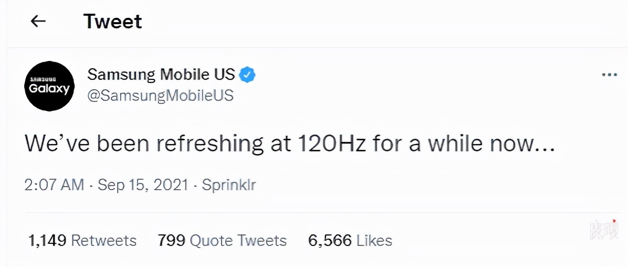Click the back arrow icon
This screenshot has height=267, width=628.
point(38,21)
